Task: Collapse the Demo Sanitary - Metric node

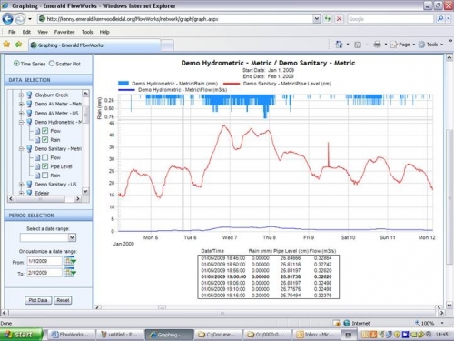Action: [21, 149]
